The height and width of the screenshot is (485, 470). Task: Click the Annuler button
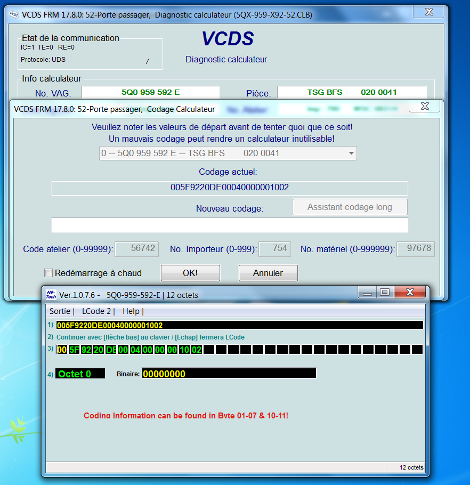(268, 273)
